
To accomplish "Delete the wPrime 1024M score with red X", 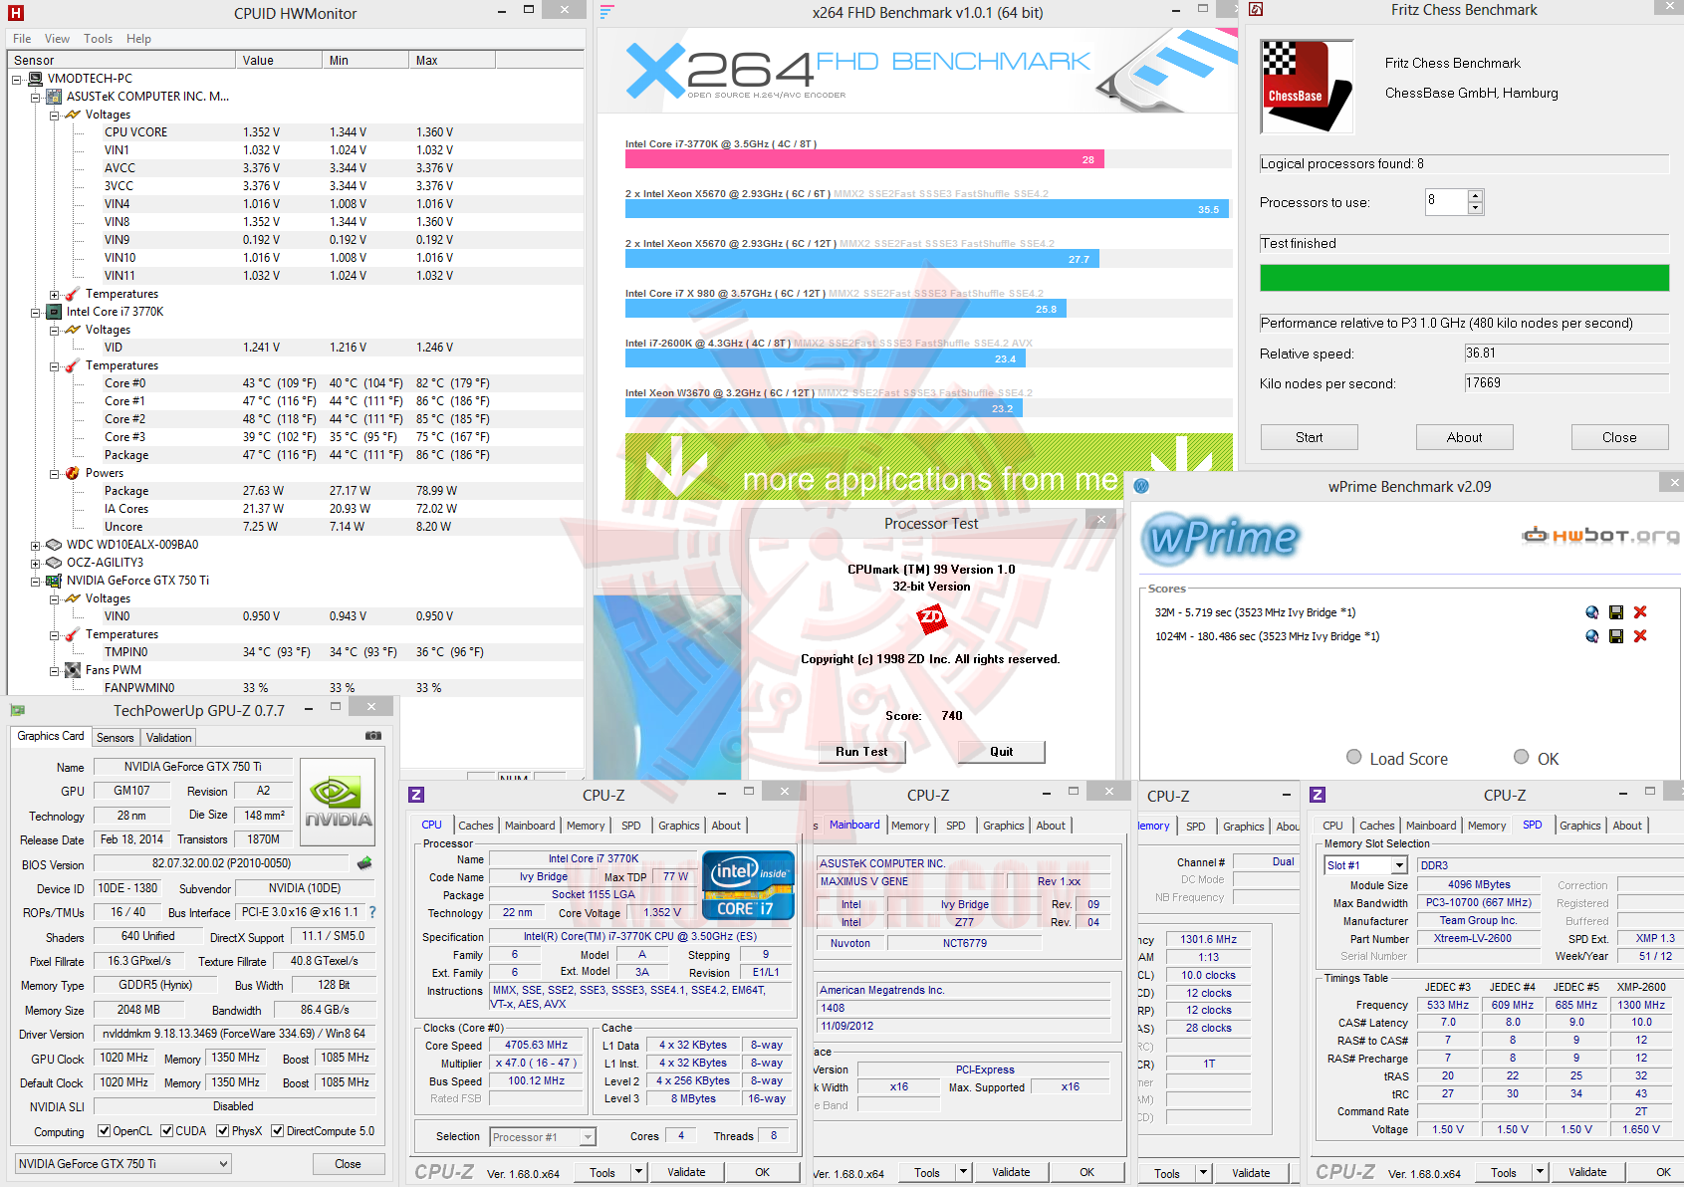I will tap(1640, 636).
